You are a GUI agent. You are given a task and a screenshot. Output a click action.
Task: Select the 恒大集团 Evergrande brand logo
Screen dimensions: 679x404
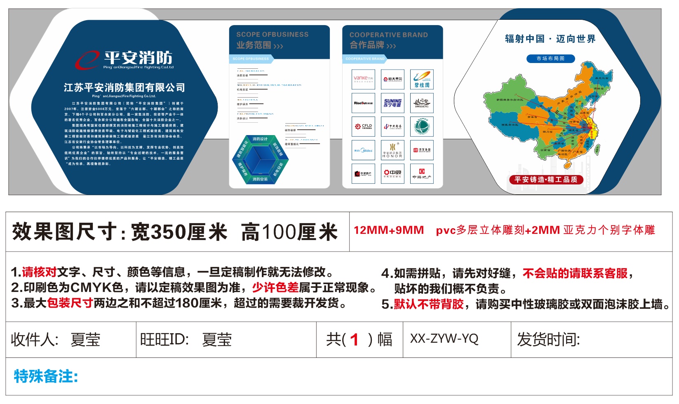click(392, 79)
